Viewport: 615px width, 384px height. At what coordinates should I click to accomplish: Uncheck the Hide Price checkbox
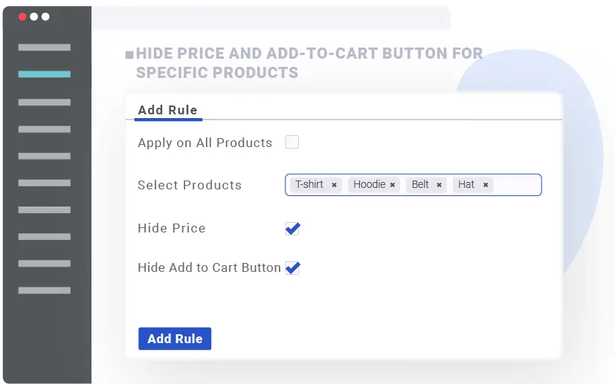(292, 229)
